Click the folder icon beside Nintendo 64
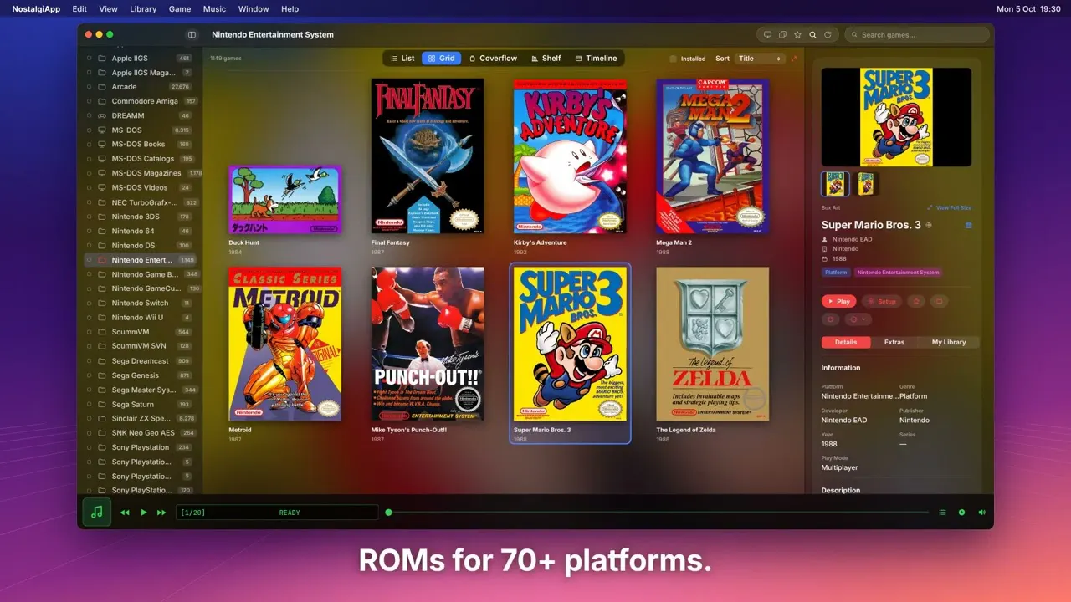This screenshot has height=602, width=1071. [x=102, y=231]
